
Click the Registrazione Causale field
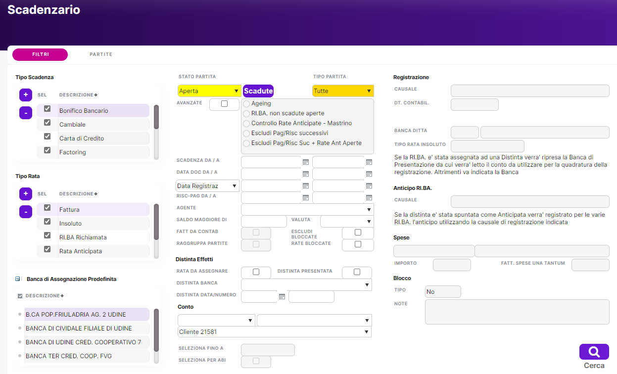point(530,91)
